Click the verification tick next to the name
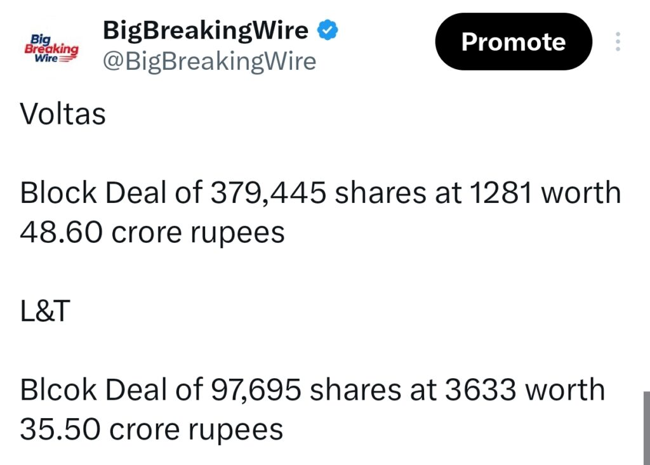This screenshot has height=465, width=650. 328,28
